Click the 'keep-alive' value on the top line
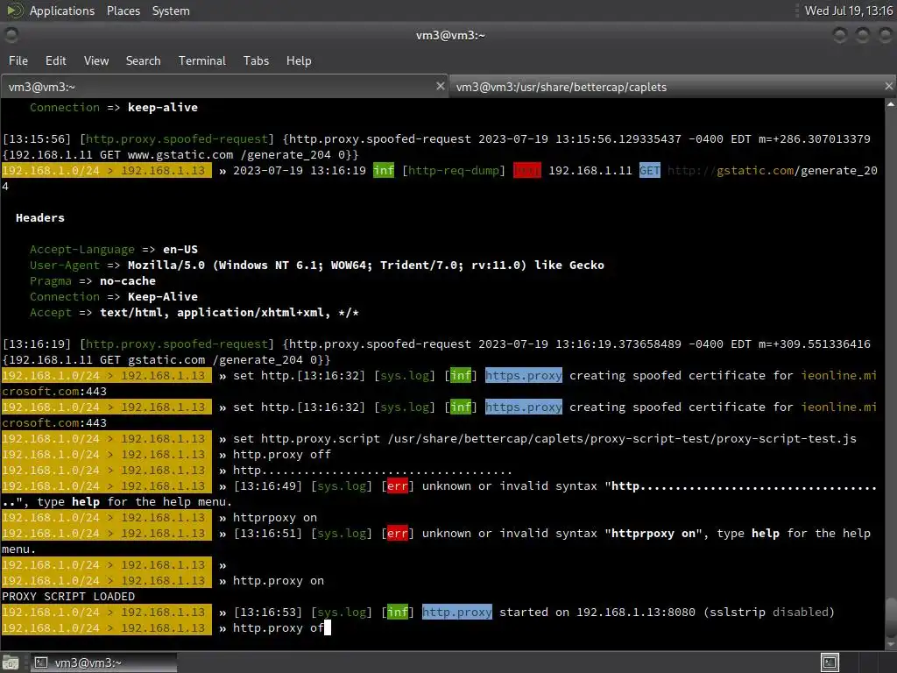Image resolution: width=897 pixels, height=673 pixels. coord(162,107)
